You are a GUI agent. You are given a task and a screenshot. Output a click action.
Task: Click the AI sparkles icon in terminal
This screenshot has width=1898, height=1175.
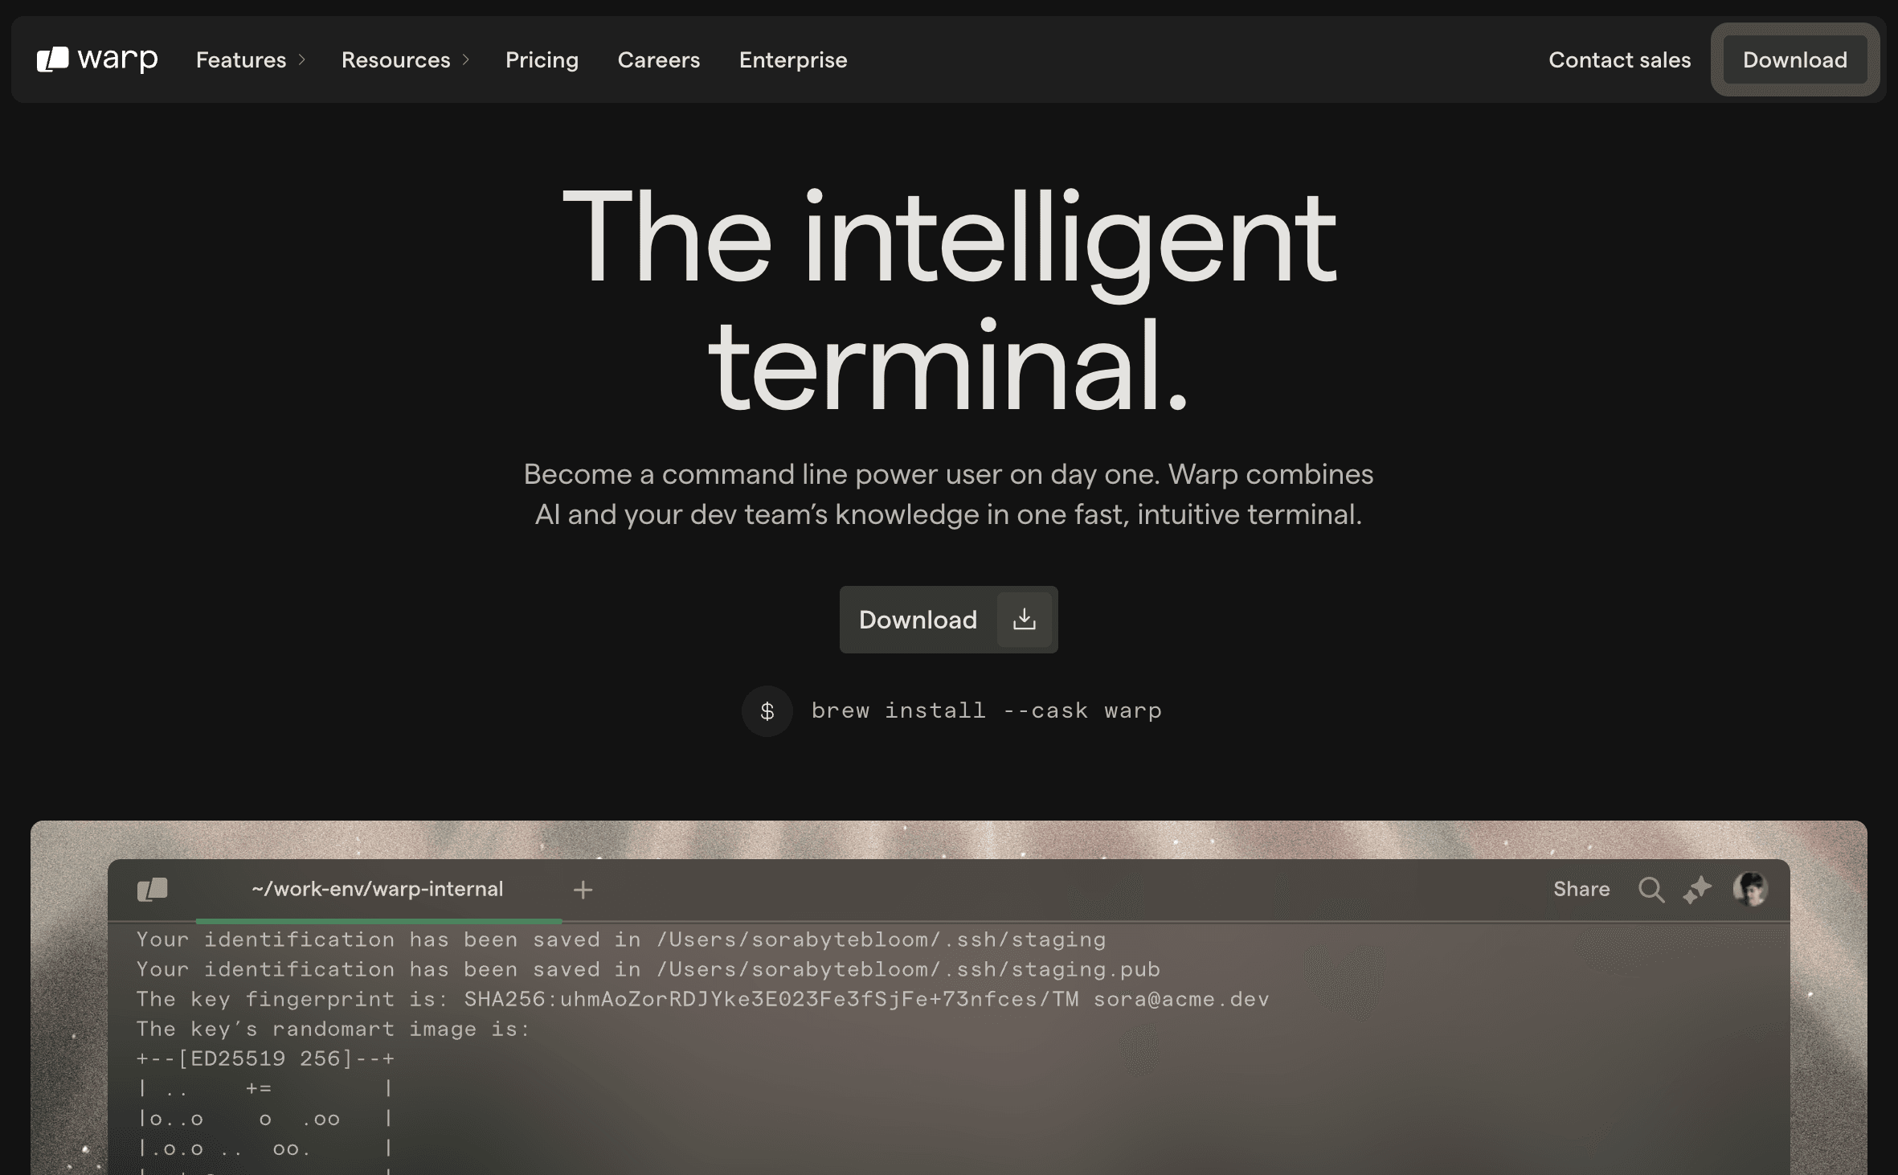click(x=1697, y=890)
